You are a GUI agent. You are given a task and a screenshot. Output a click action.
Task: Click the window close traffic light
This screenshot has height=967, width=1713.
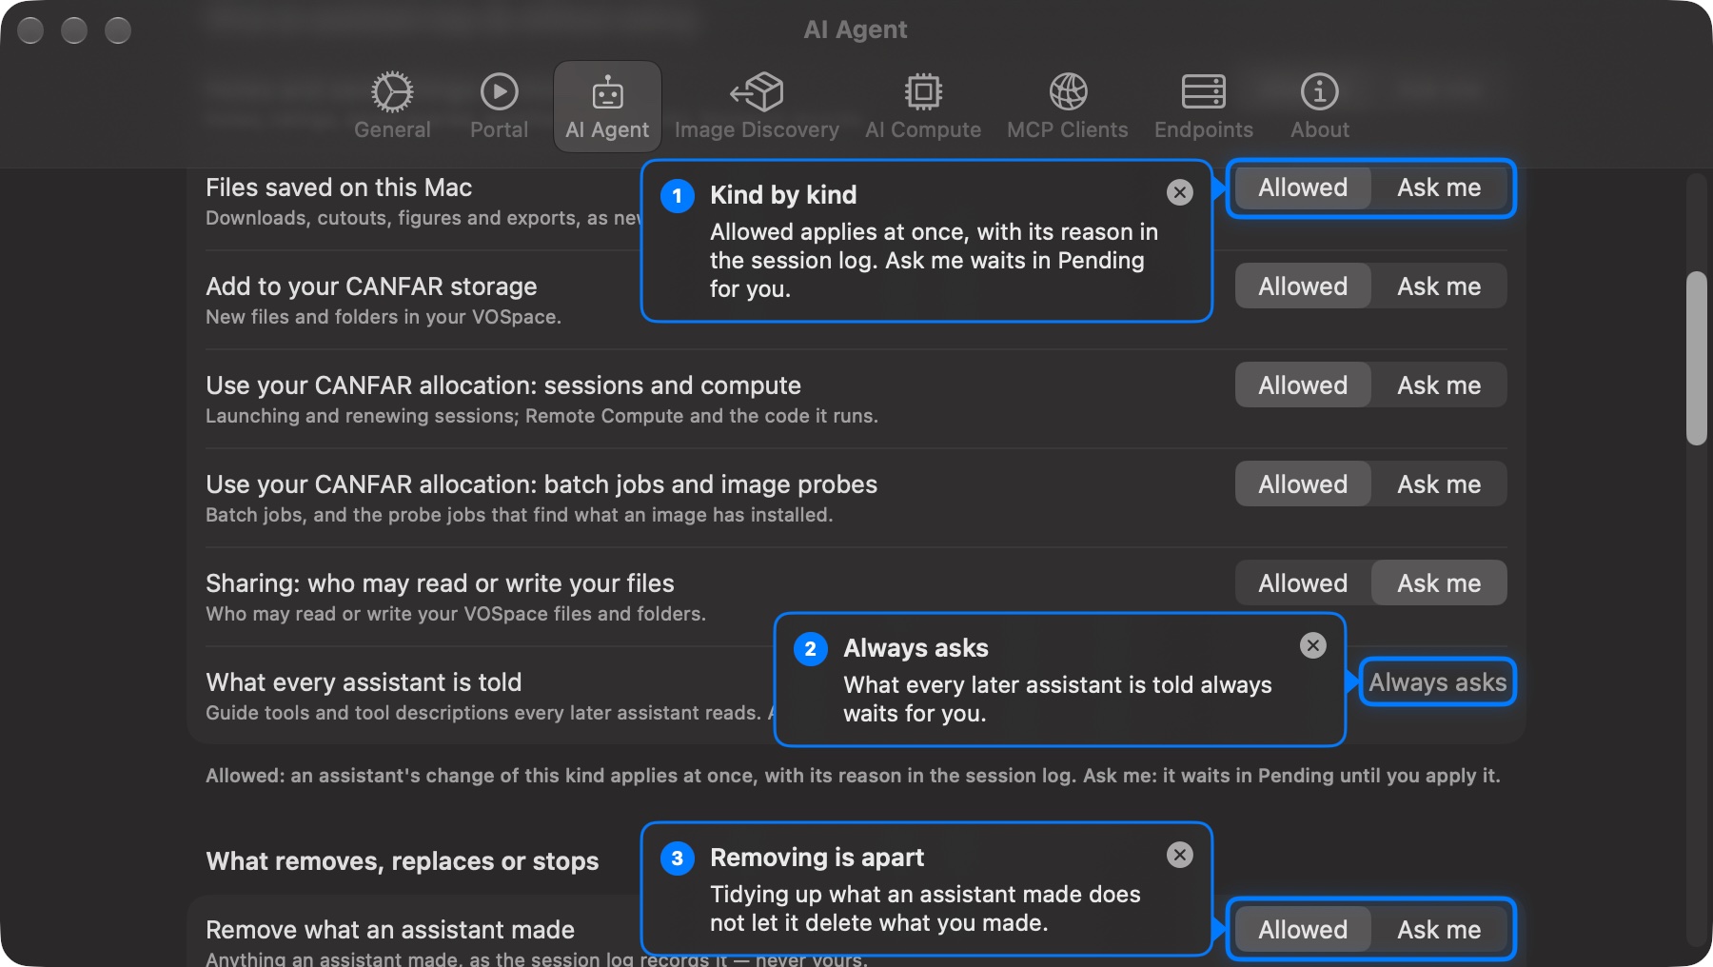click(x=30, y=30)
